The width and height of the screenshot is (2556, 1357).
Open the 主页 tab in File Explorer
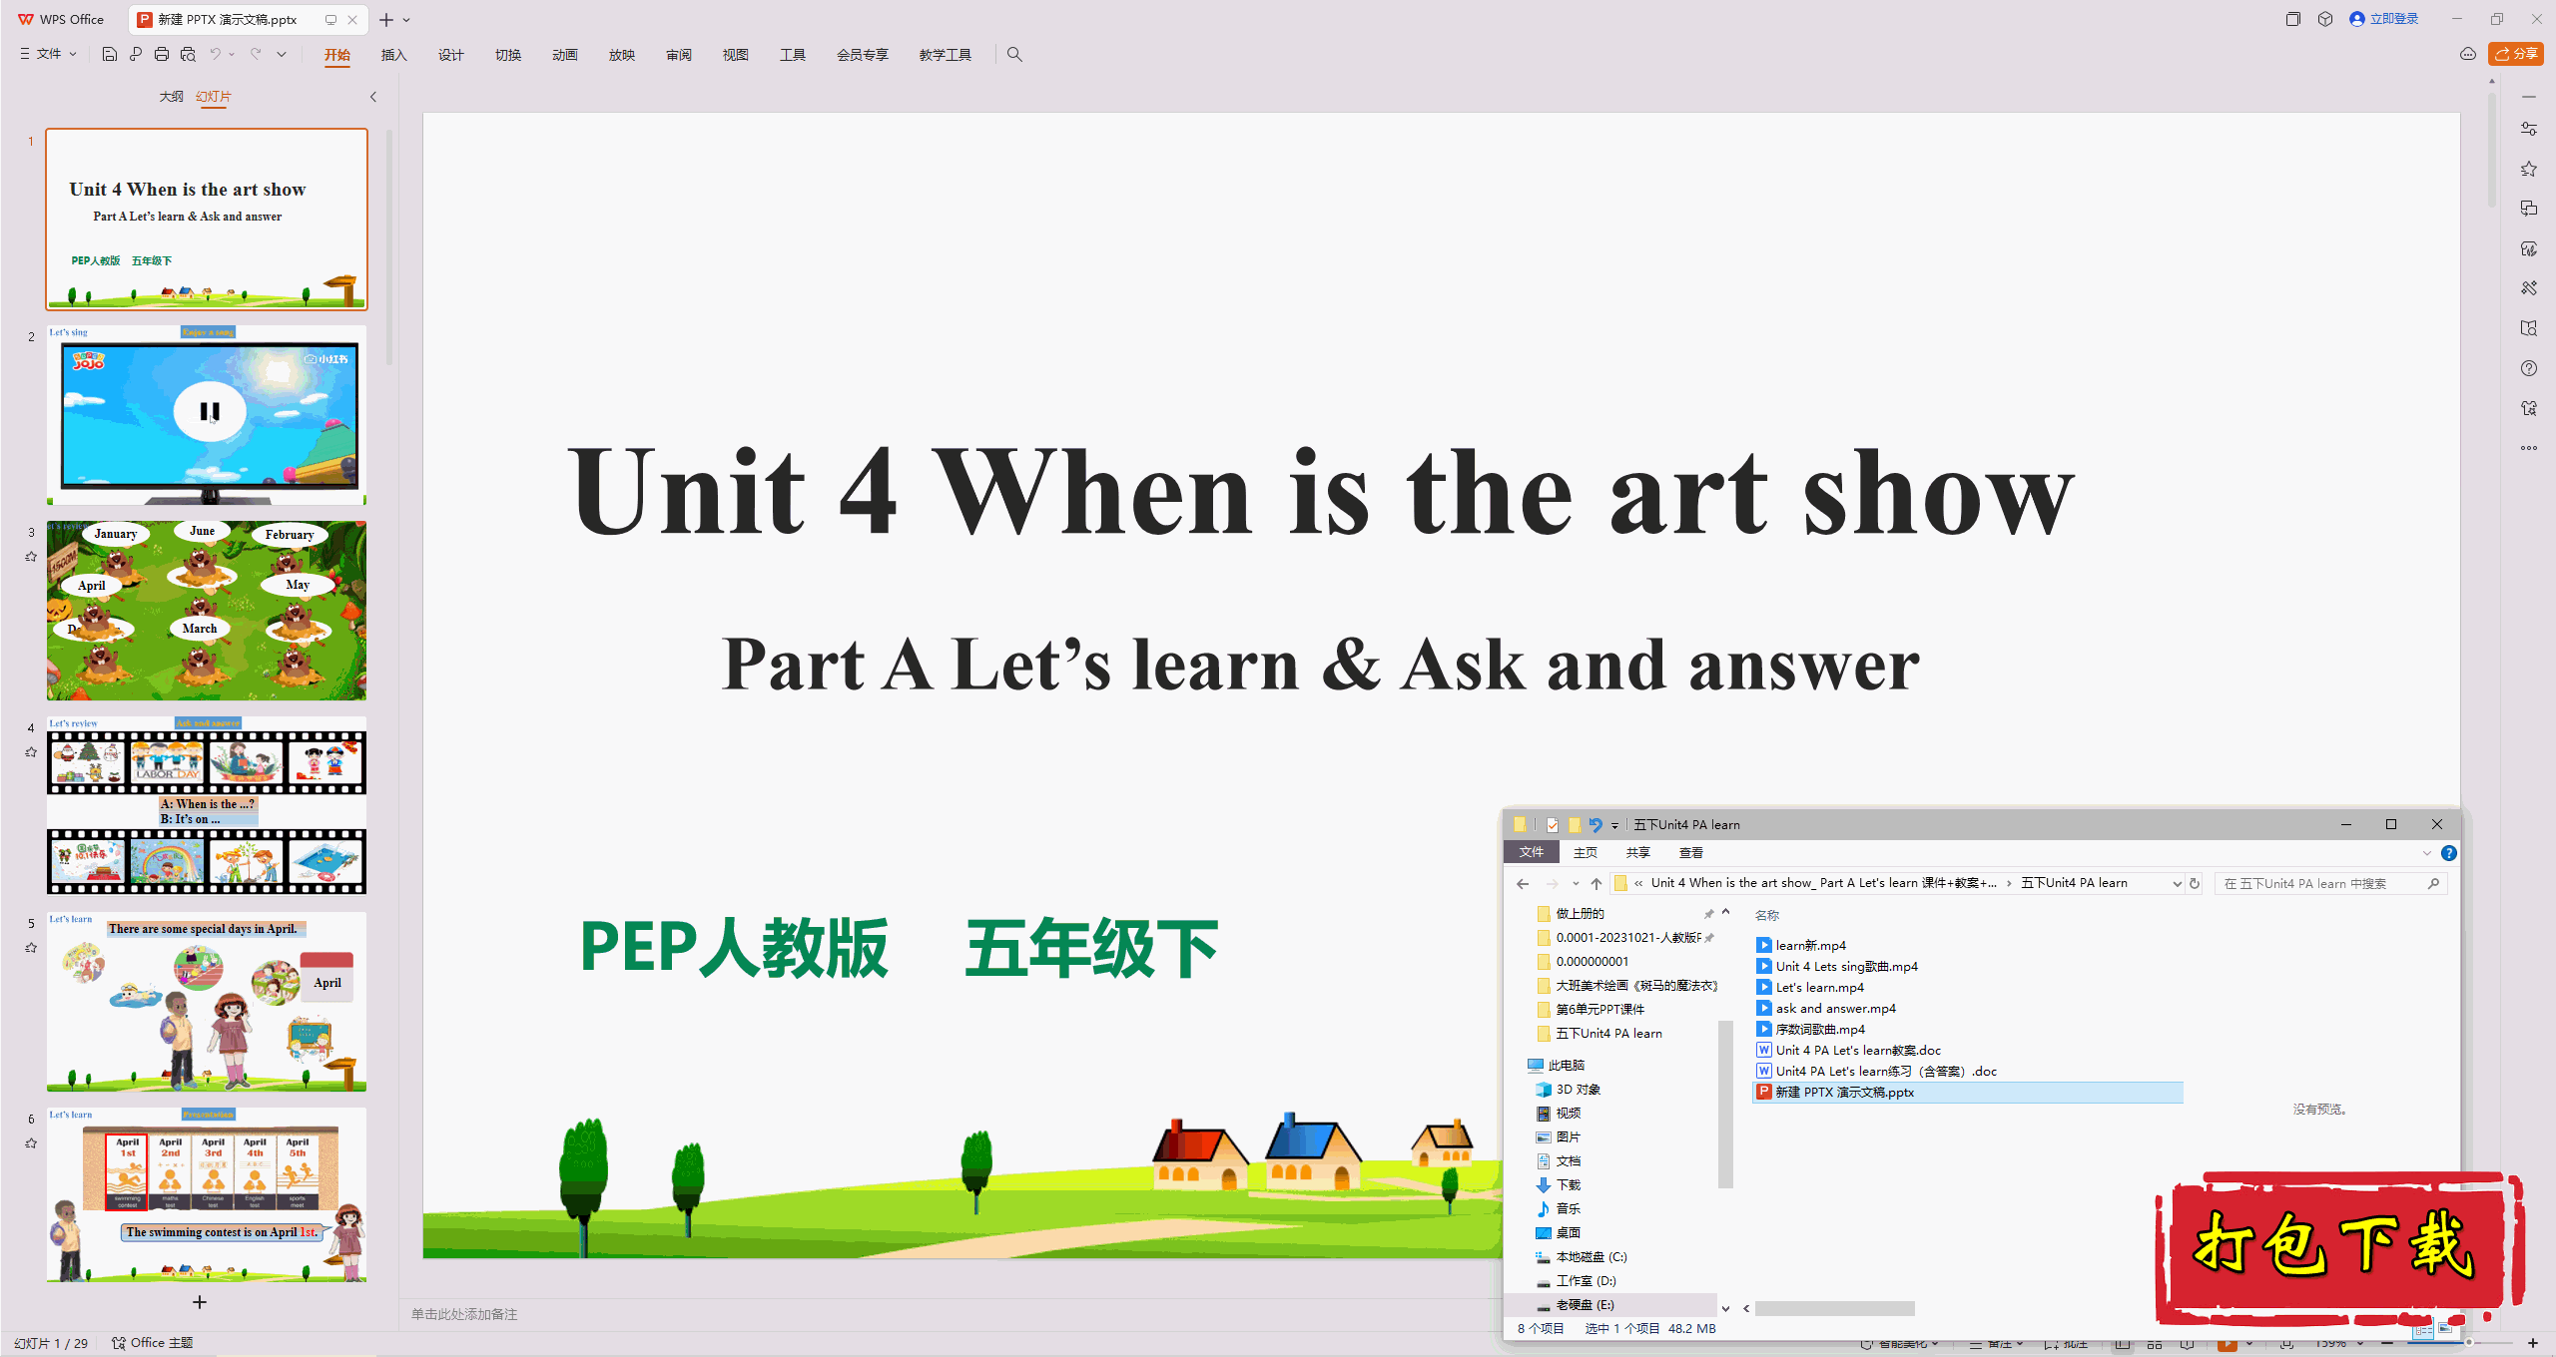(1586, 853)
